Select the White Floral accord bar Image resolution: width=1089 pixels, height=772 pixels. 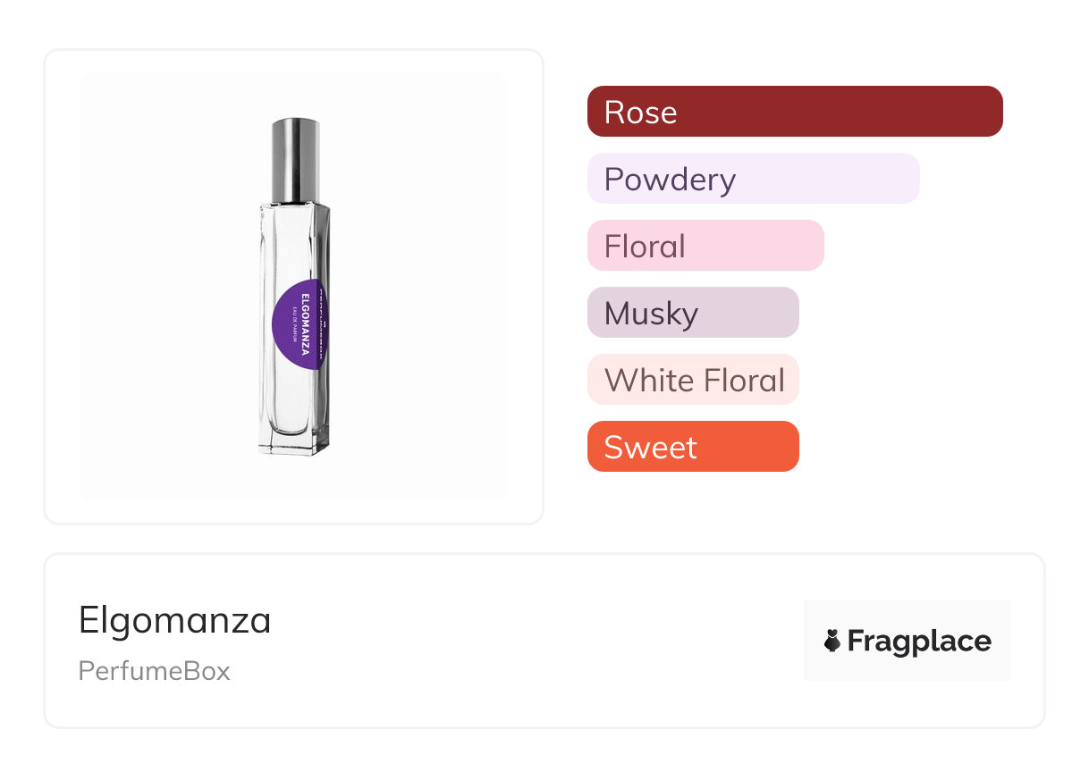tap(693, 380)
